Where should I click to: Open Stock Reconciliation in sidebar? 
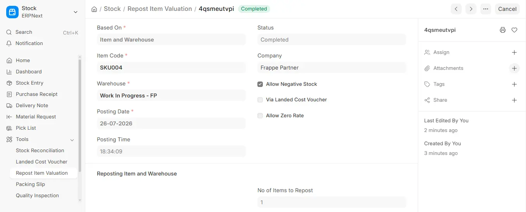click(x=40, y=151)
